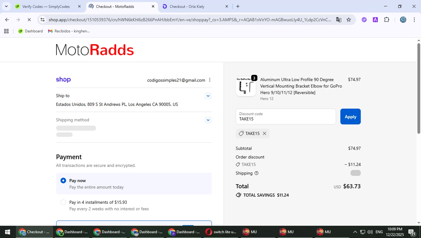Screen dimensions: 421x238
Task: Open the network tray icon
Action: tap(363, 232)
